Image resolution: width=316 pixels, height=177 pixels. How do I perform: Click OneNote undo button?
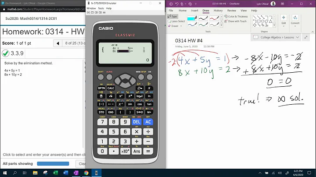pos(177,4)
